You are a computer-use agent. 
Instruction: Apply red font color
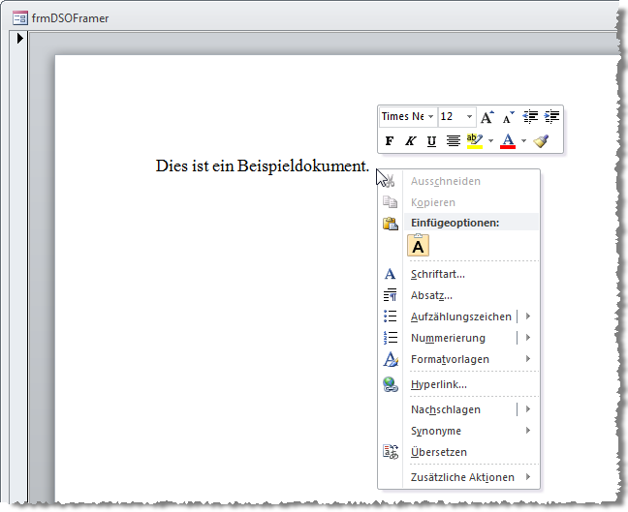[507, 141]
